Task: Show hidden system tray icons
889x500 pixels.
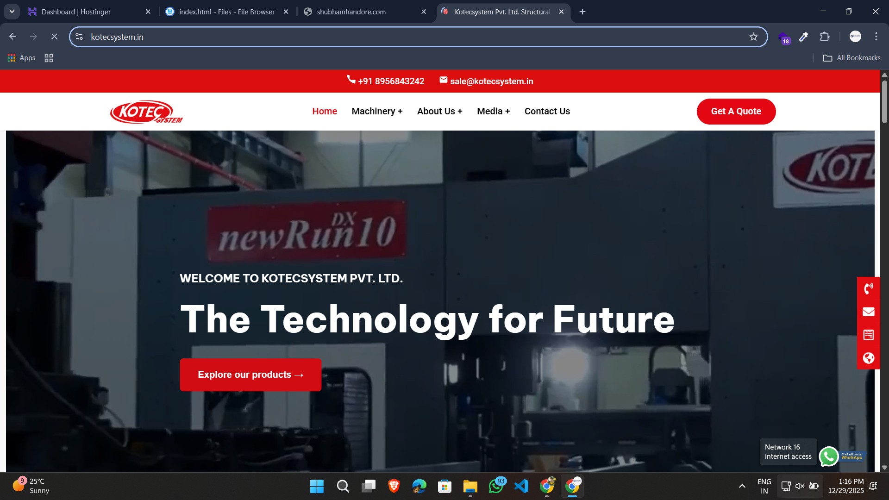Action: pyautogui.click(x=742, y=486)
